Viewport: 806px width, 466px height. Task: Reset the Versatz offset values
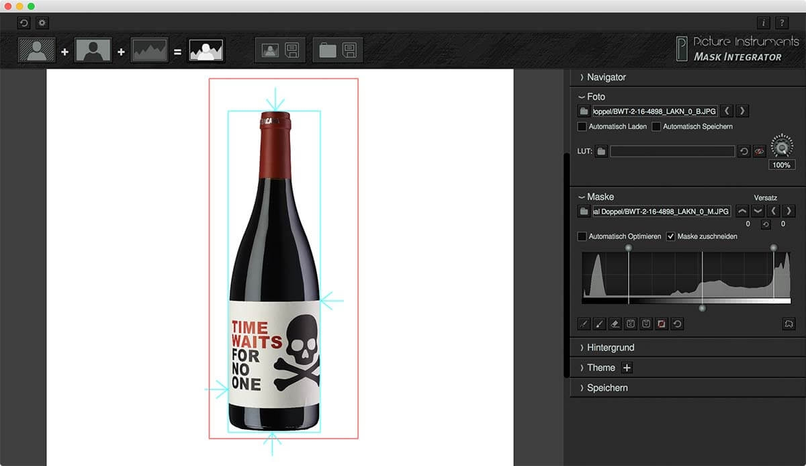766,224
